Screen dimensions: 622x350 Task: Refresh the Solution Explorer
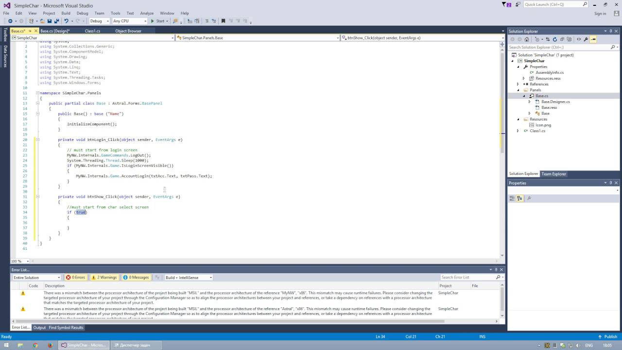555,39
